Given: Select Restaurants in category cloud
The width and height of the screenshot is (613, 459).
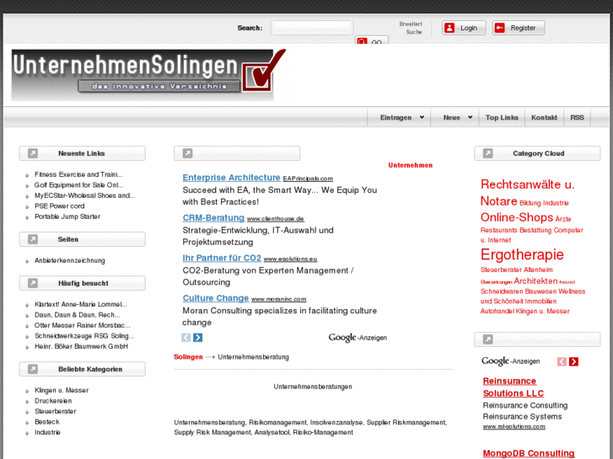Looking at the screenshot, I should coord(498,231).
